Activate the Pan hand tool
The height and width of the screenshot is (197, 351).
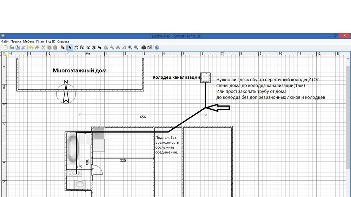coord(76,47)
